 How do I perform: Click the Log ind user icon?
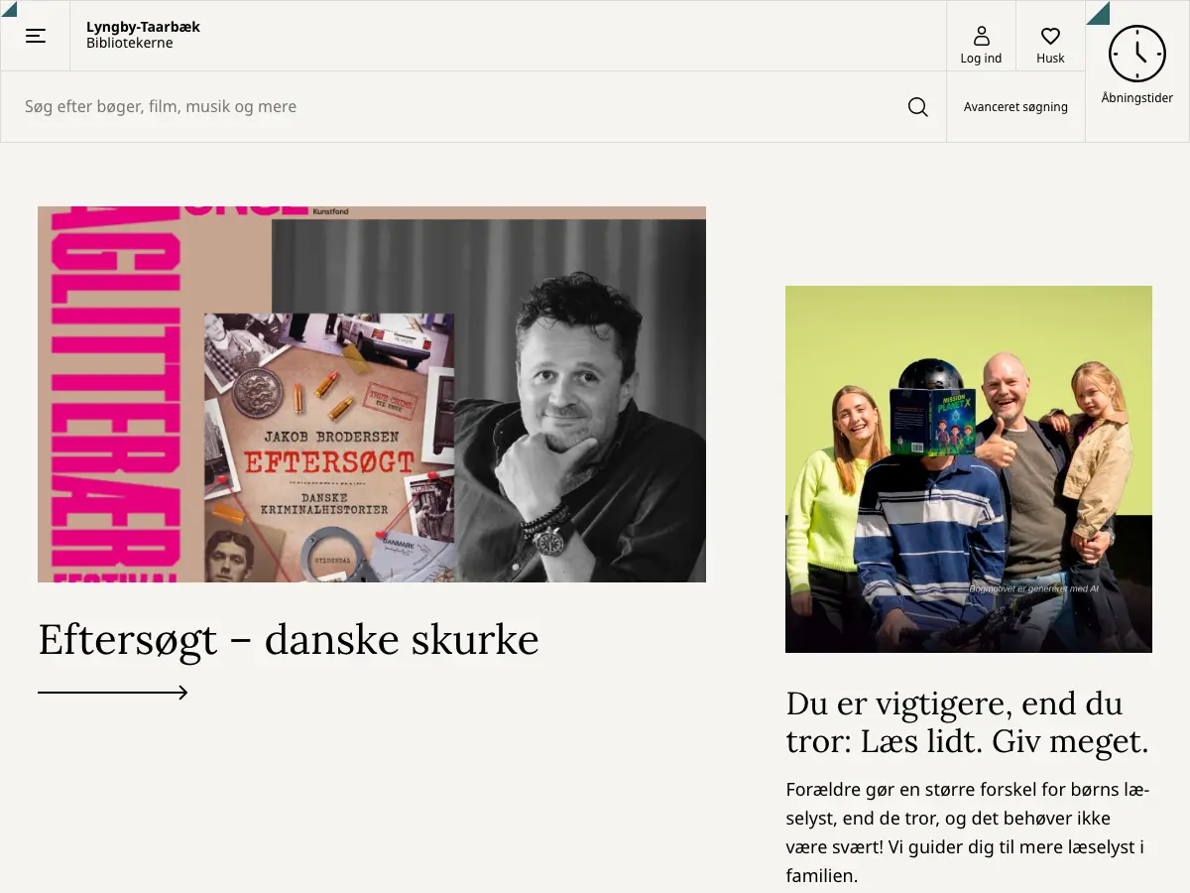click(981, 36)
